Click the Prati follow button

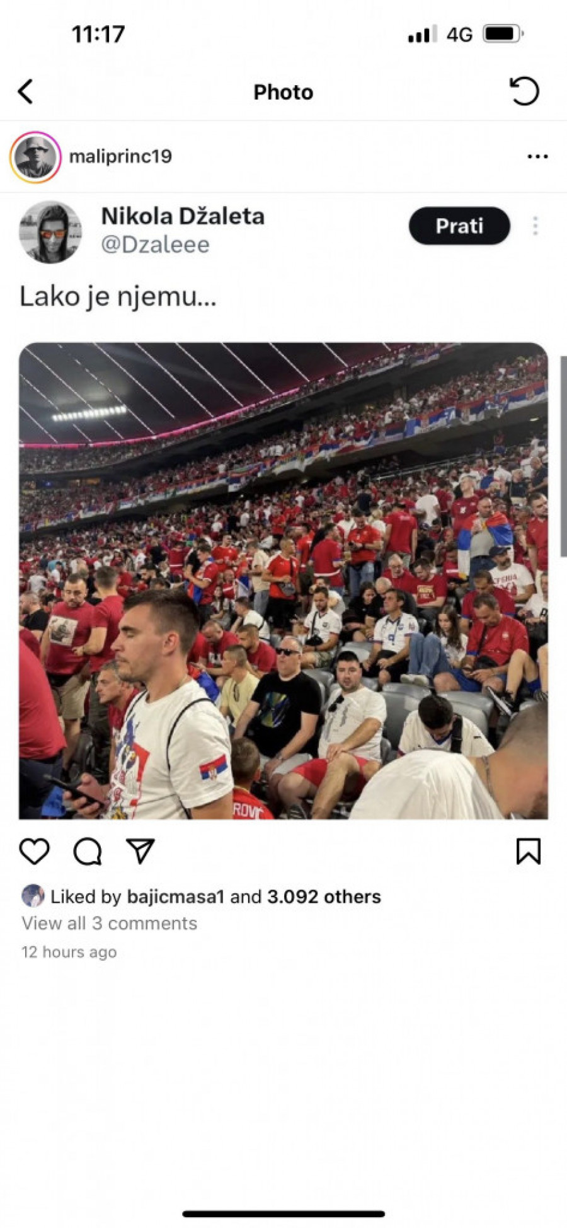459,226
